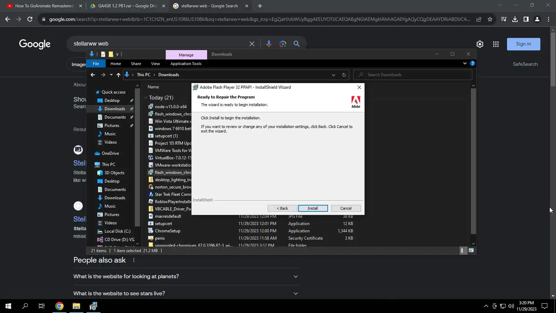Cancel the Adobe Flash Player wizard
This screenshot has width=556, height=313.
tap(346, 208)
